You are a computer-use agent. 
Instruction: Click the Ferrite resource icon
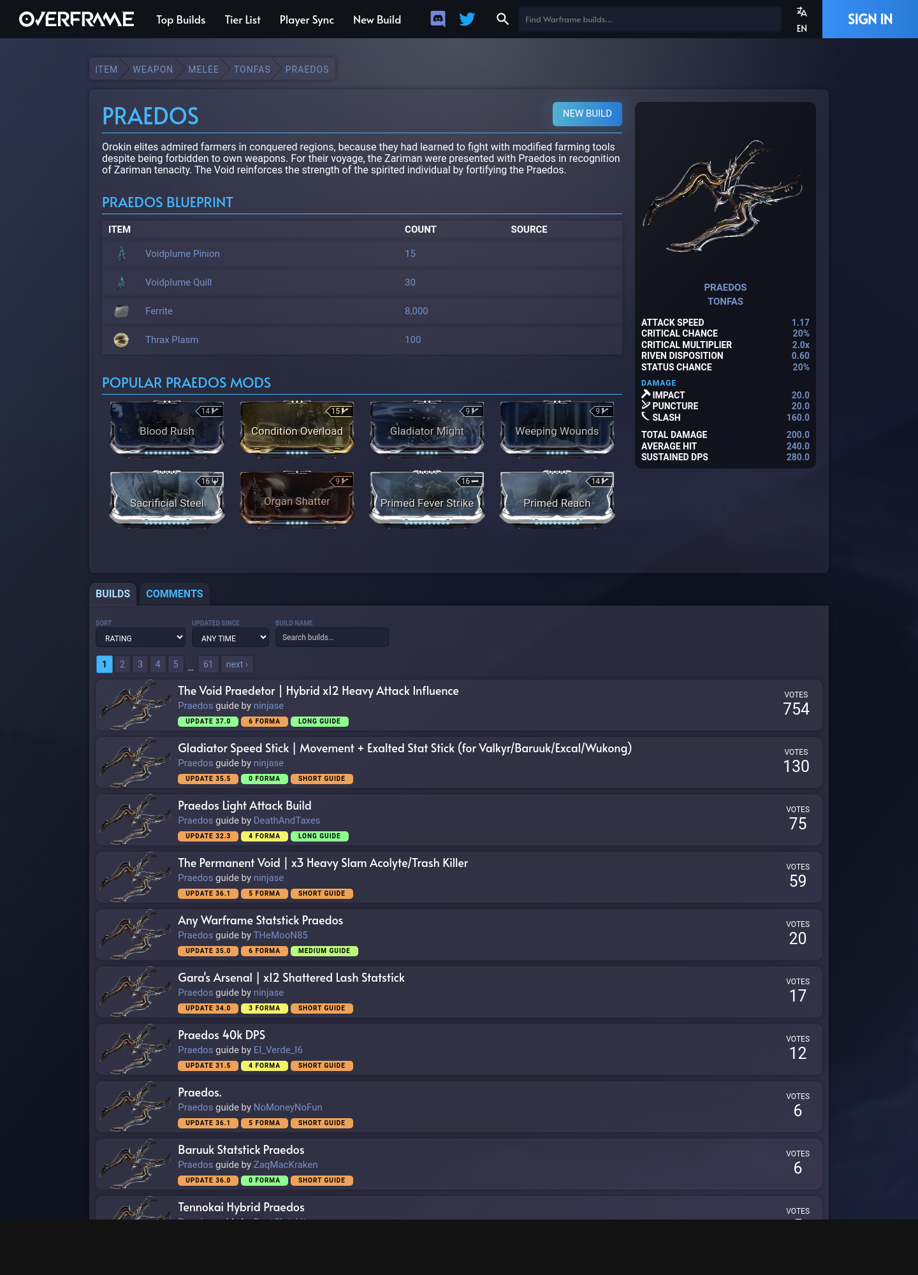121,311
